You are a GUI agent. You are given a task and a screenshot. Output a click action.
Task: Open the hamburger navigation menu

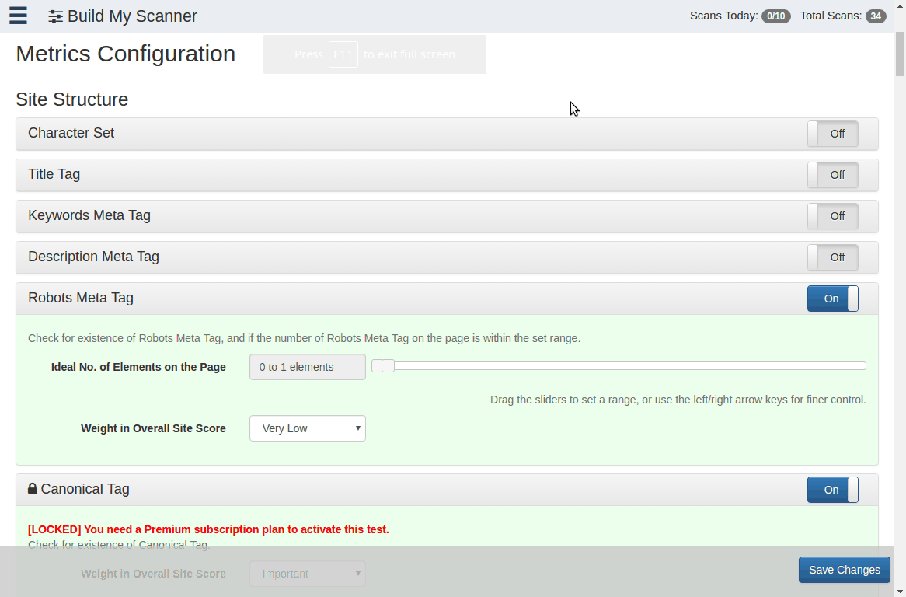click(x=18, y=16)
